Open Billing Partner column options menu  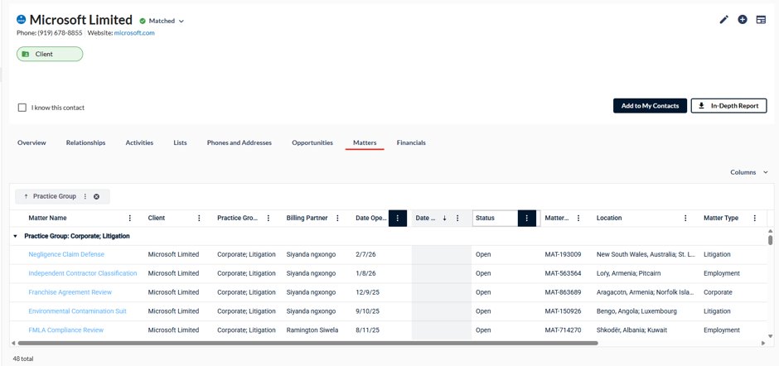338,218
